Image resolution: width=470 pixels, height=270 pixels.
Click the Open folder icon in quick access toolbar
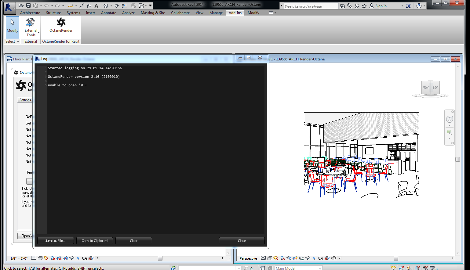21,5
